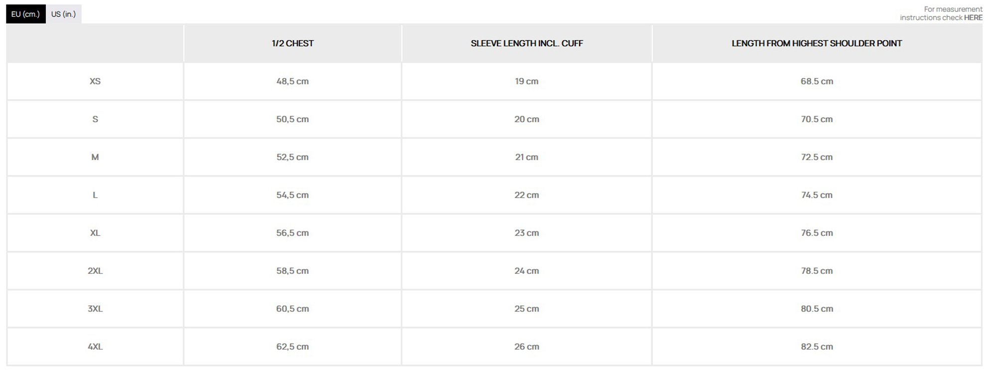Select the 2XL size row label
The image size is (996, 378).
(x=95, y=271)
